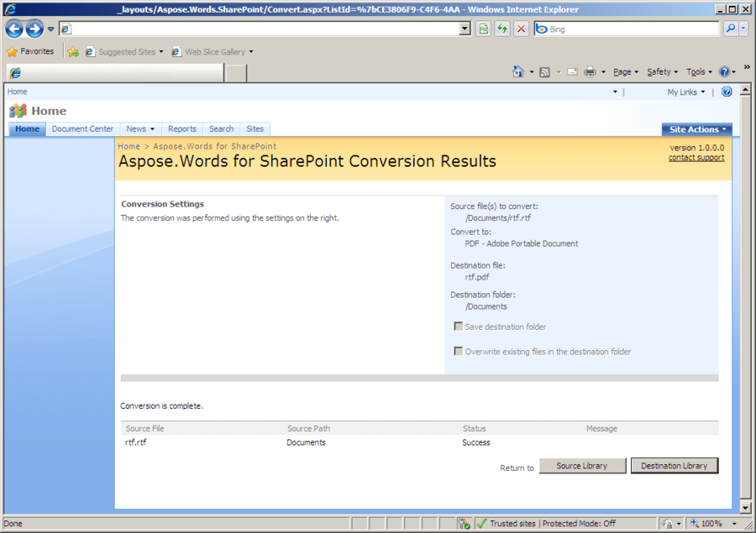Open a new blank tab
756x533 pixels.
coord(236,73)
